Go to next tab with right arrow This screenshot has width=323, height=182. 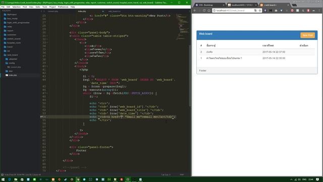click(x=44, y=11)
